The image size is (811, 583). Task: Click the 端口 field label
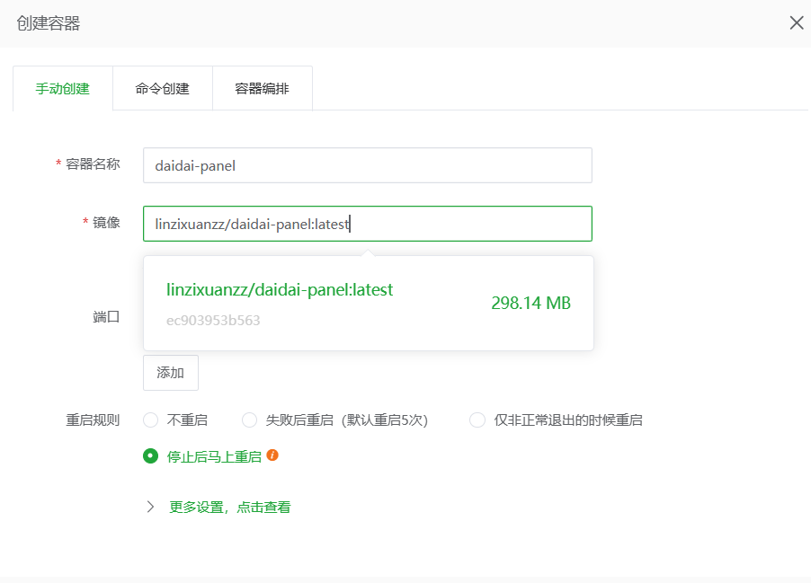pos(106,317)
